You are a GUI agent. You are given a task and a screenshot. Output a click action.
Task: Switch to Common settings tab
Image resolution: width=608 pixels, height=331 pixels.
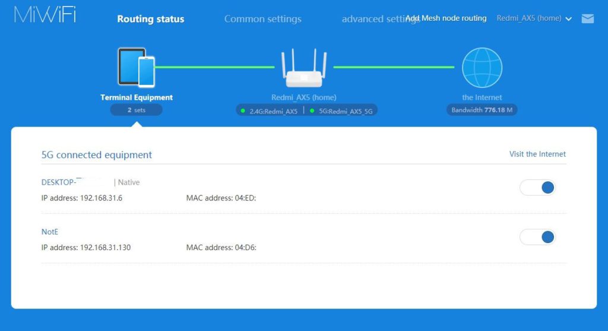coord(262,19)
